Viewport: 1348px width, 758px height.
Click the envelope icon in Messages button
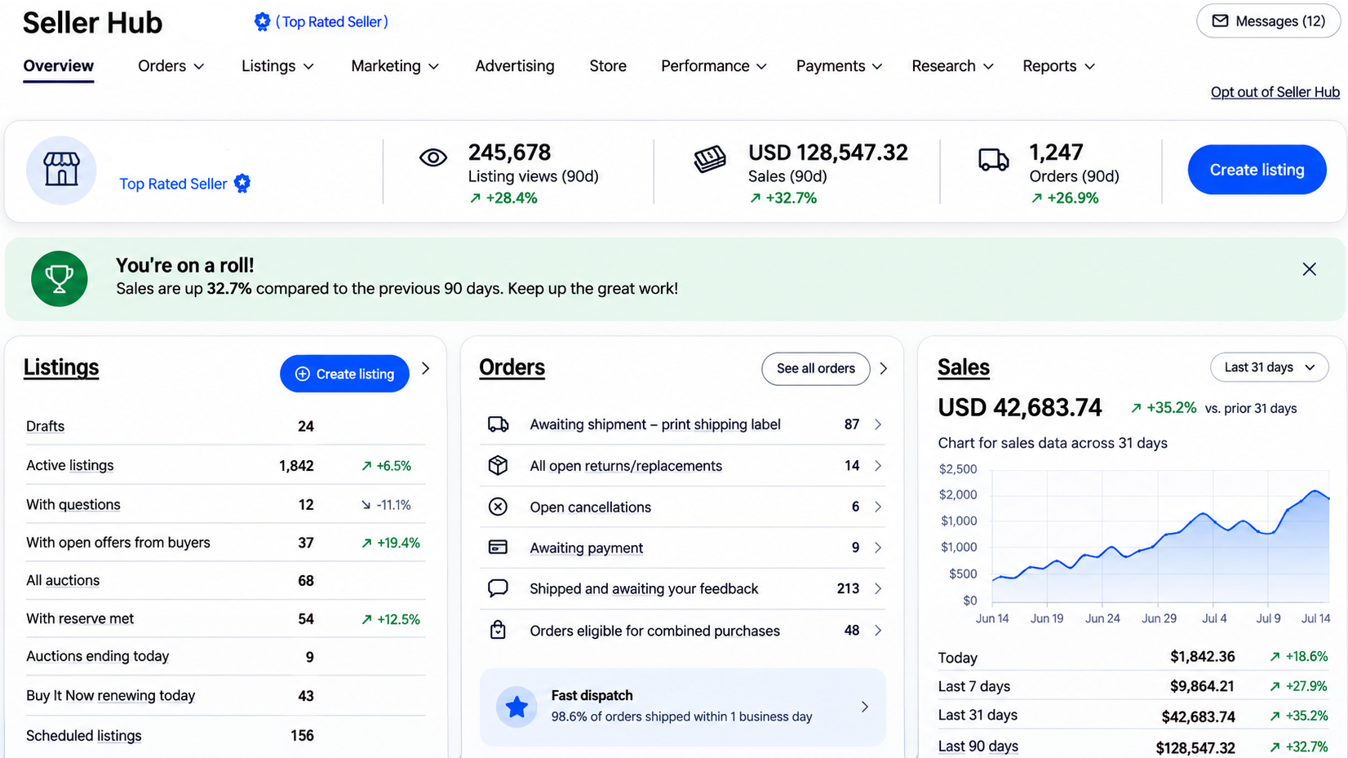point(1220,21)
